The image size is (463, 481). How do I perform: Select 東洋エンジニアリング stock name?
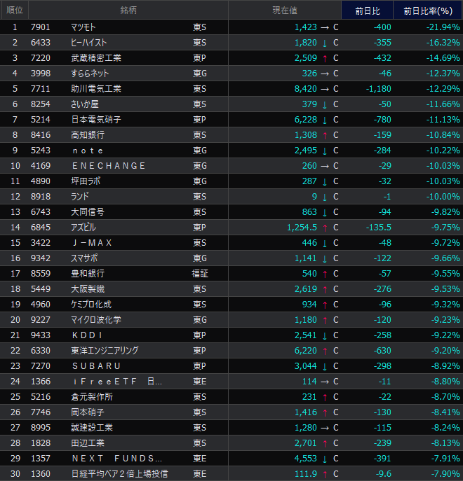[x=105, y=350]
